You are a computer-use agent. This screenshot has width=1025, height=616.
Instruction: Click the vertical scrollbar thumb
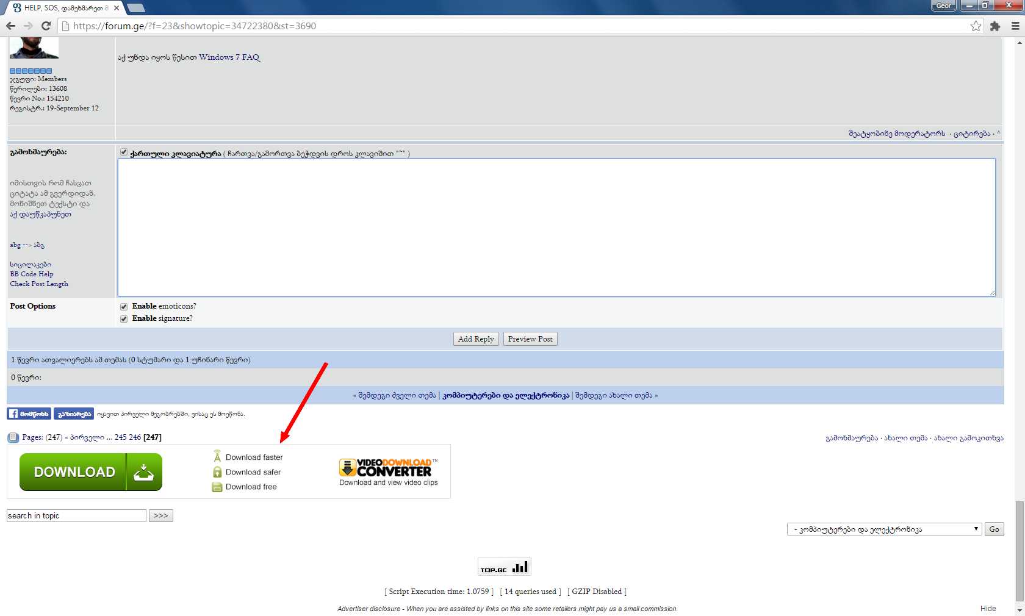tap(1020, 551)
